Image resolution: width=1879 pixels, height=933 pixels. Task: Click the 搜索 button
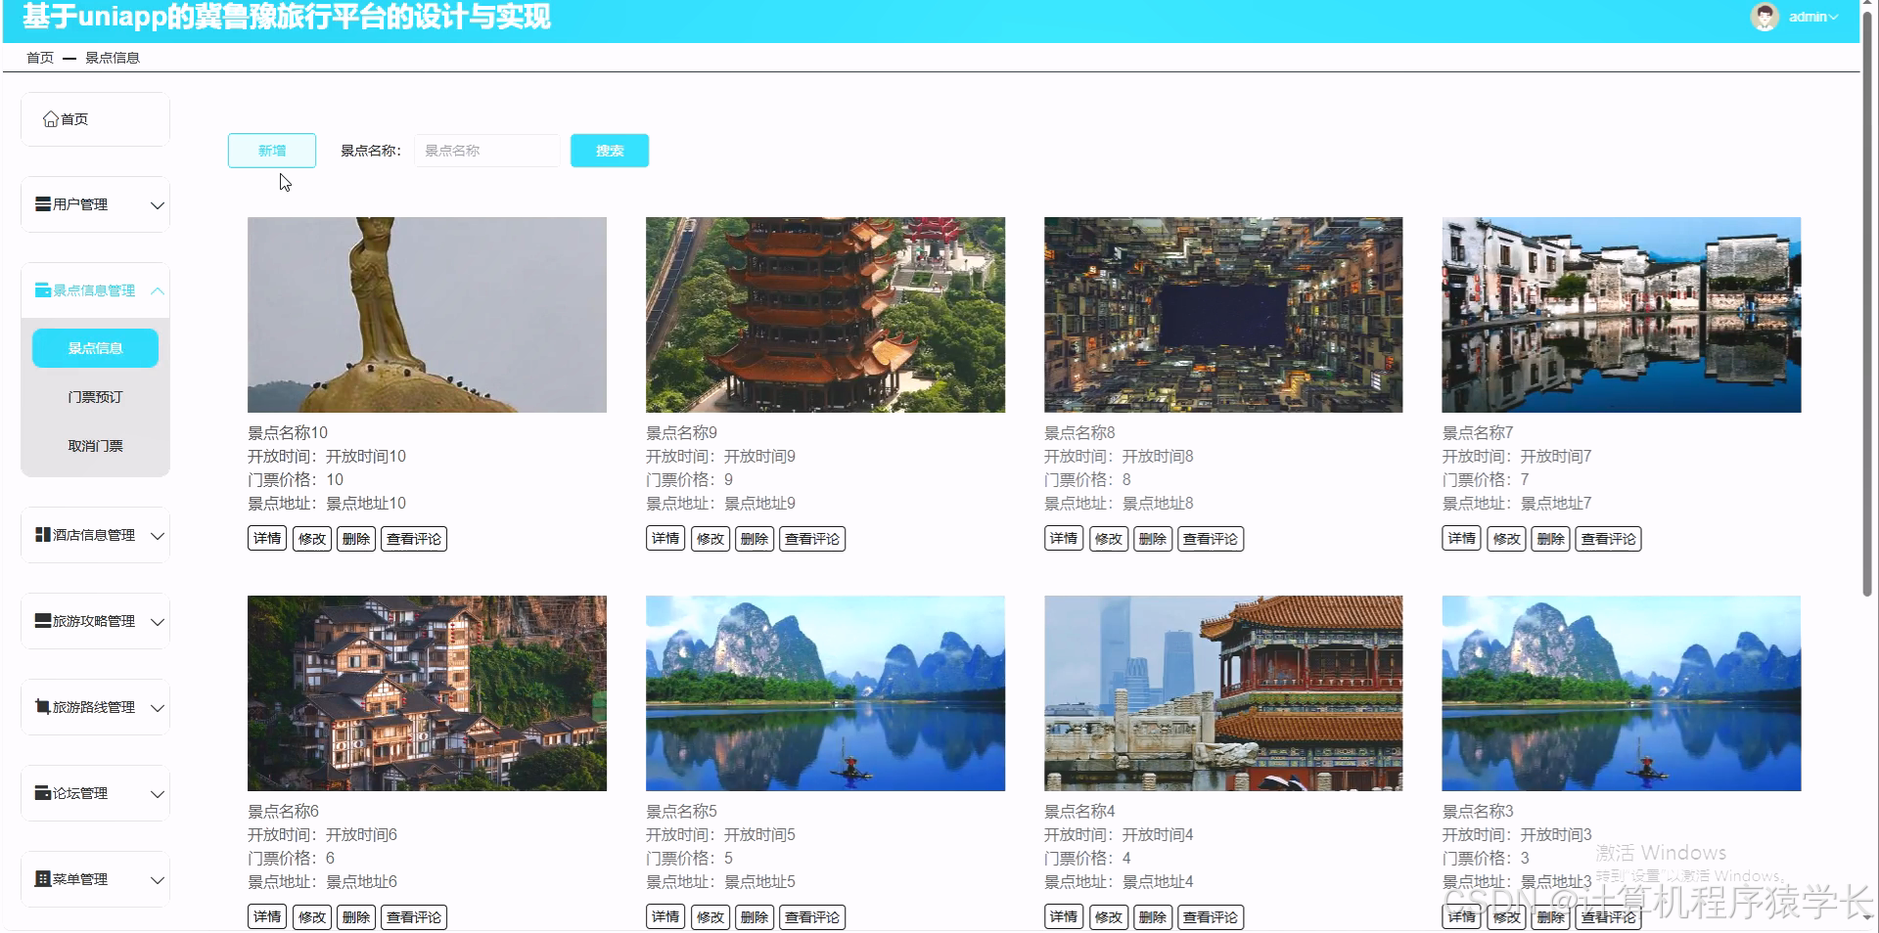(x=610, y=151)
